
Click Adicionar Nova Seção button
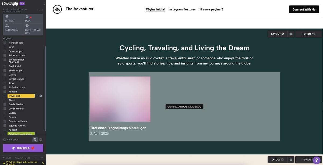click(x=21, y=134)
